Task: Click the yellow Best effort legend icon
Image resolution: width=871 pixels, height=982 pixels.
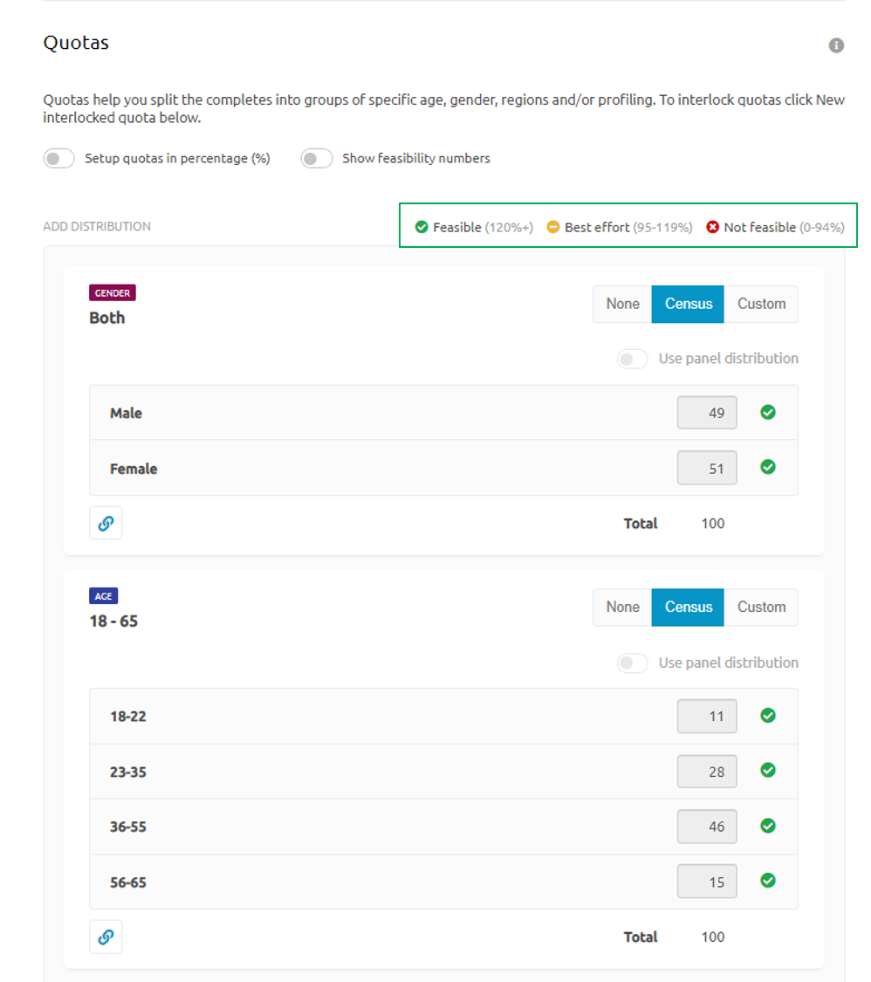Action: pyautogui.click(x=552, y=227)
